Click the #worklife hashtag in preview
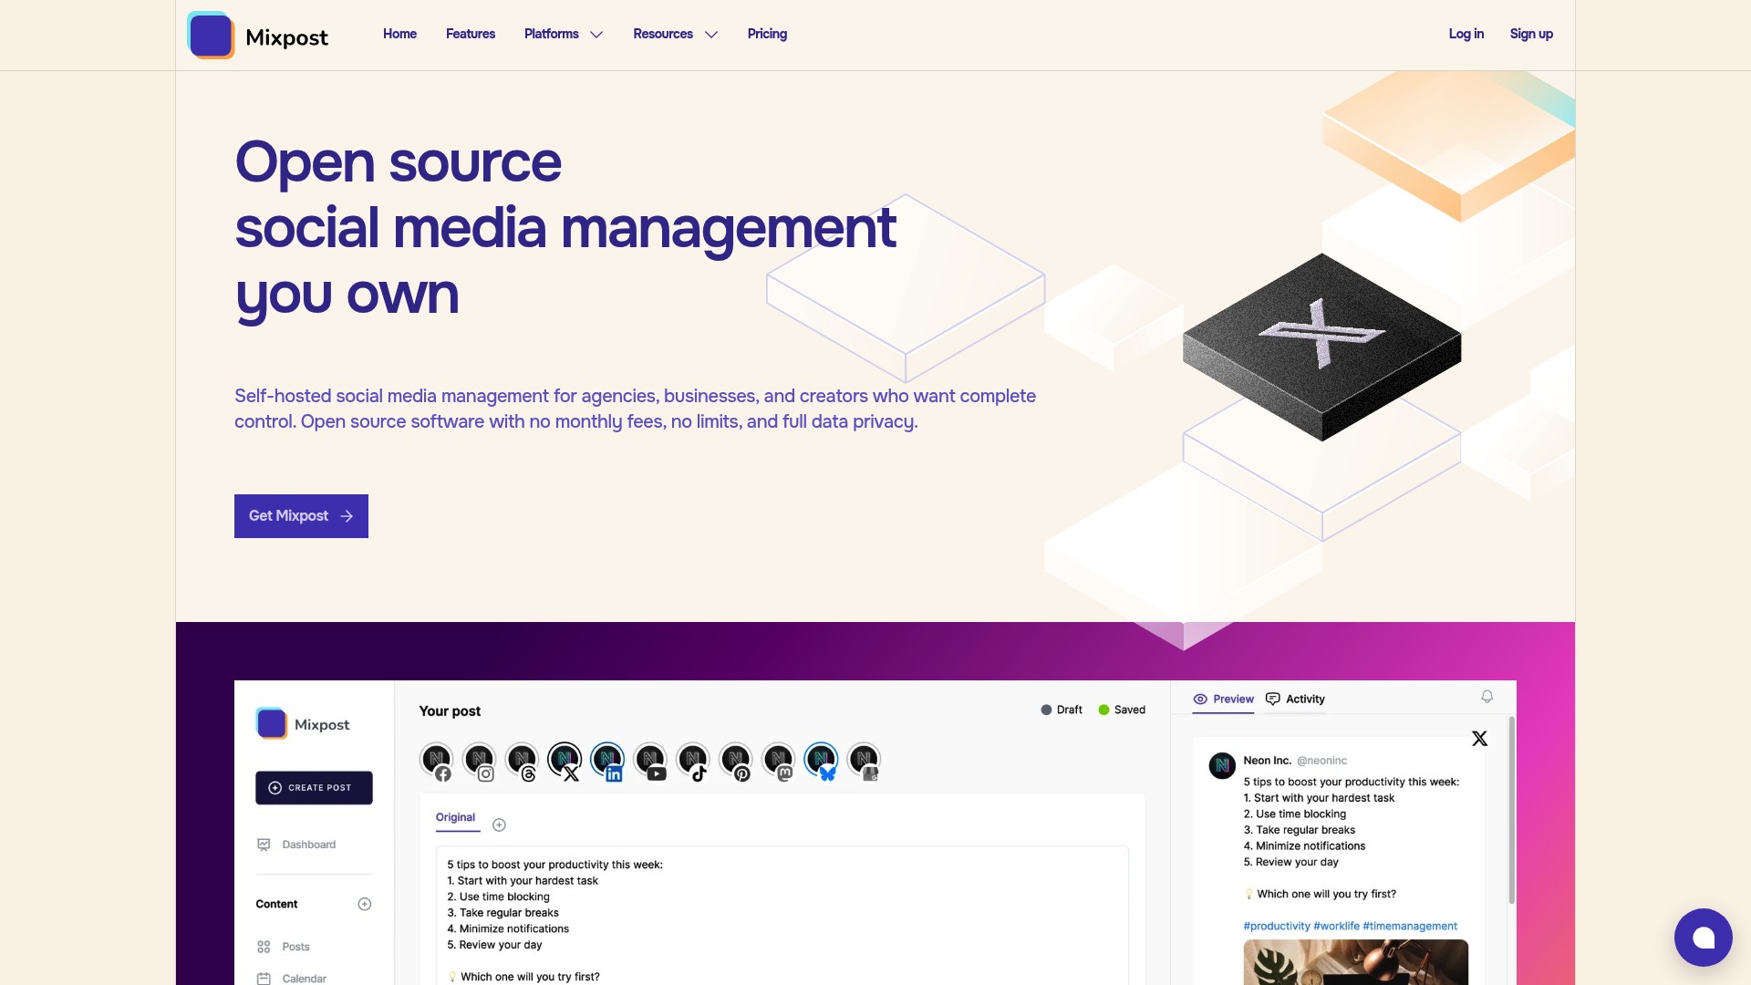This screenshot has height=985, width=1751. point(1336,927)
